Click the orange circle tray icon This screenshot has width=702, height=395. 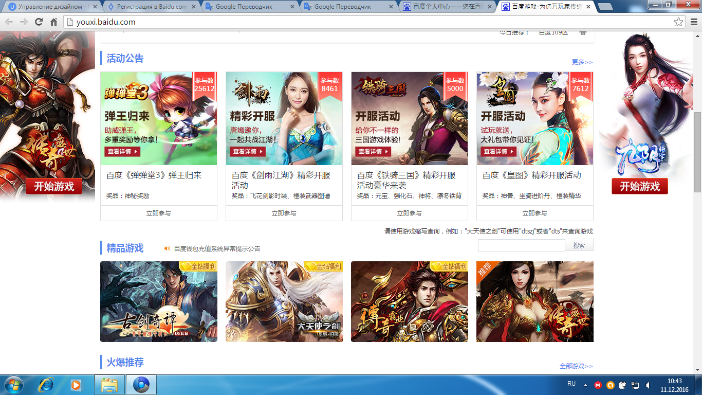[x=611, y=385]
